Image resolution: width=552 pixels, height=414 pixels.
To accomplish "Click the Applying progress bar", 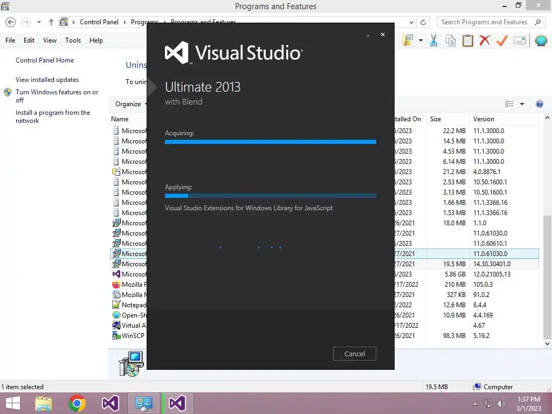I will (271, 196).
